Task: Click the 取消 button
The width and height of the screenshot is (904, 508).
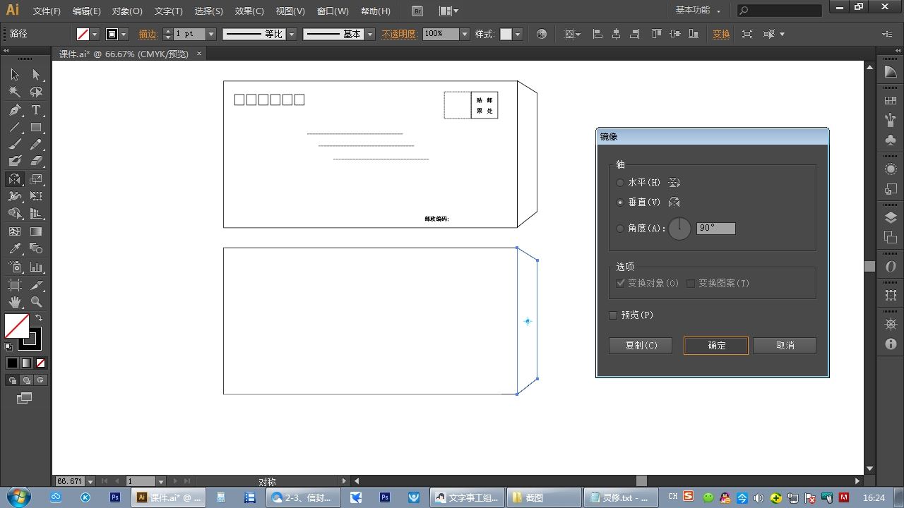Action: pyautogui.click(x=785, y=346)
